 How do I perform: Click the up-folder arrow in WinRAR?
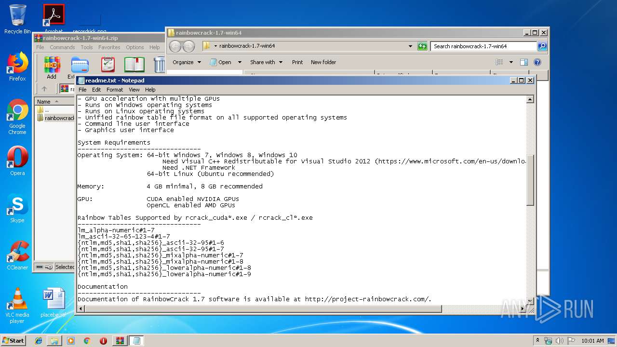(x=44, y=89)
